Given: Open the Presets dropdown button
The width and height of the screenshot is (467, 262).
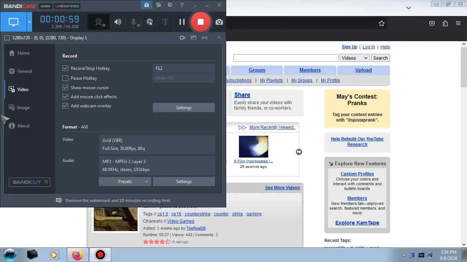Looking at the screenshot, I should point(125,182).
